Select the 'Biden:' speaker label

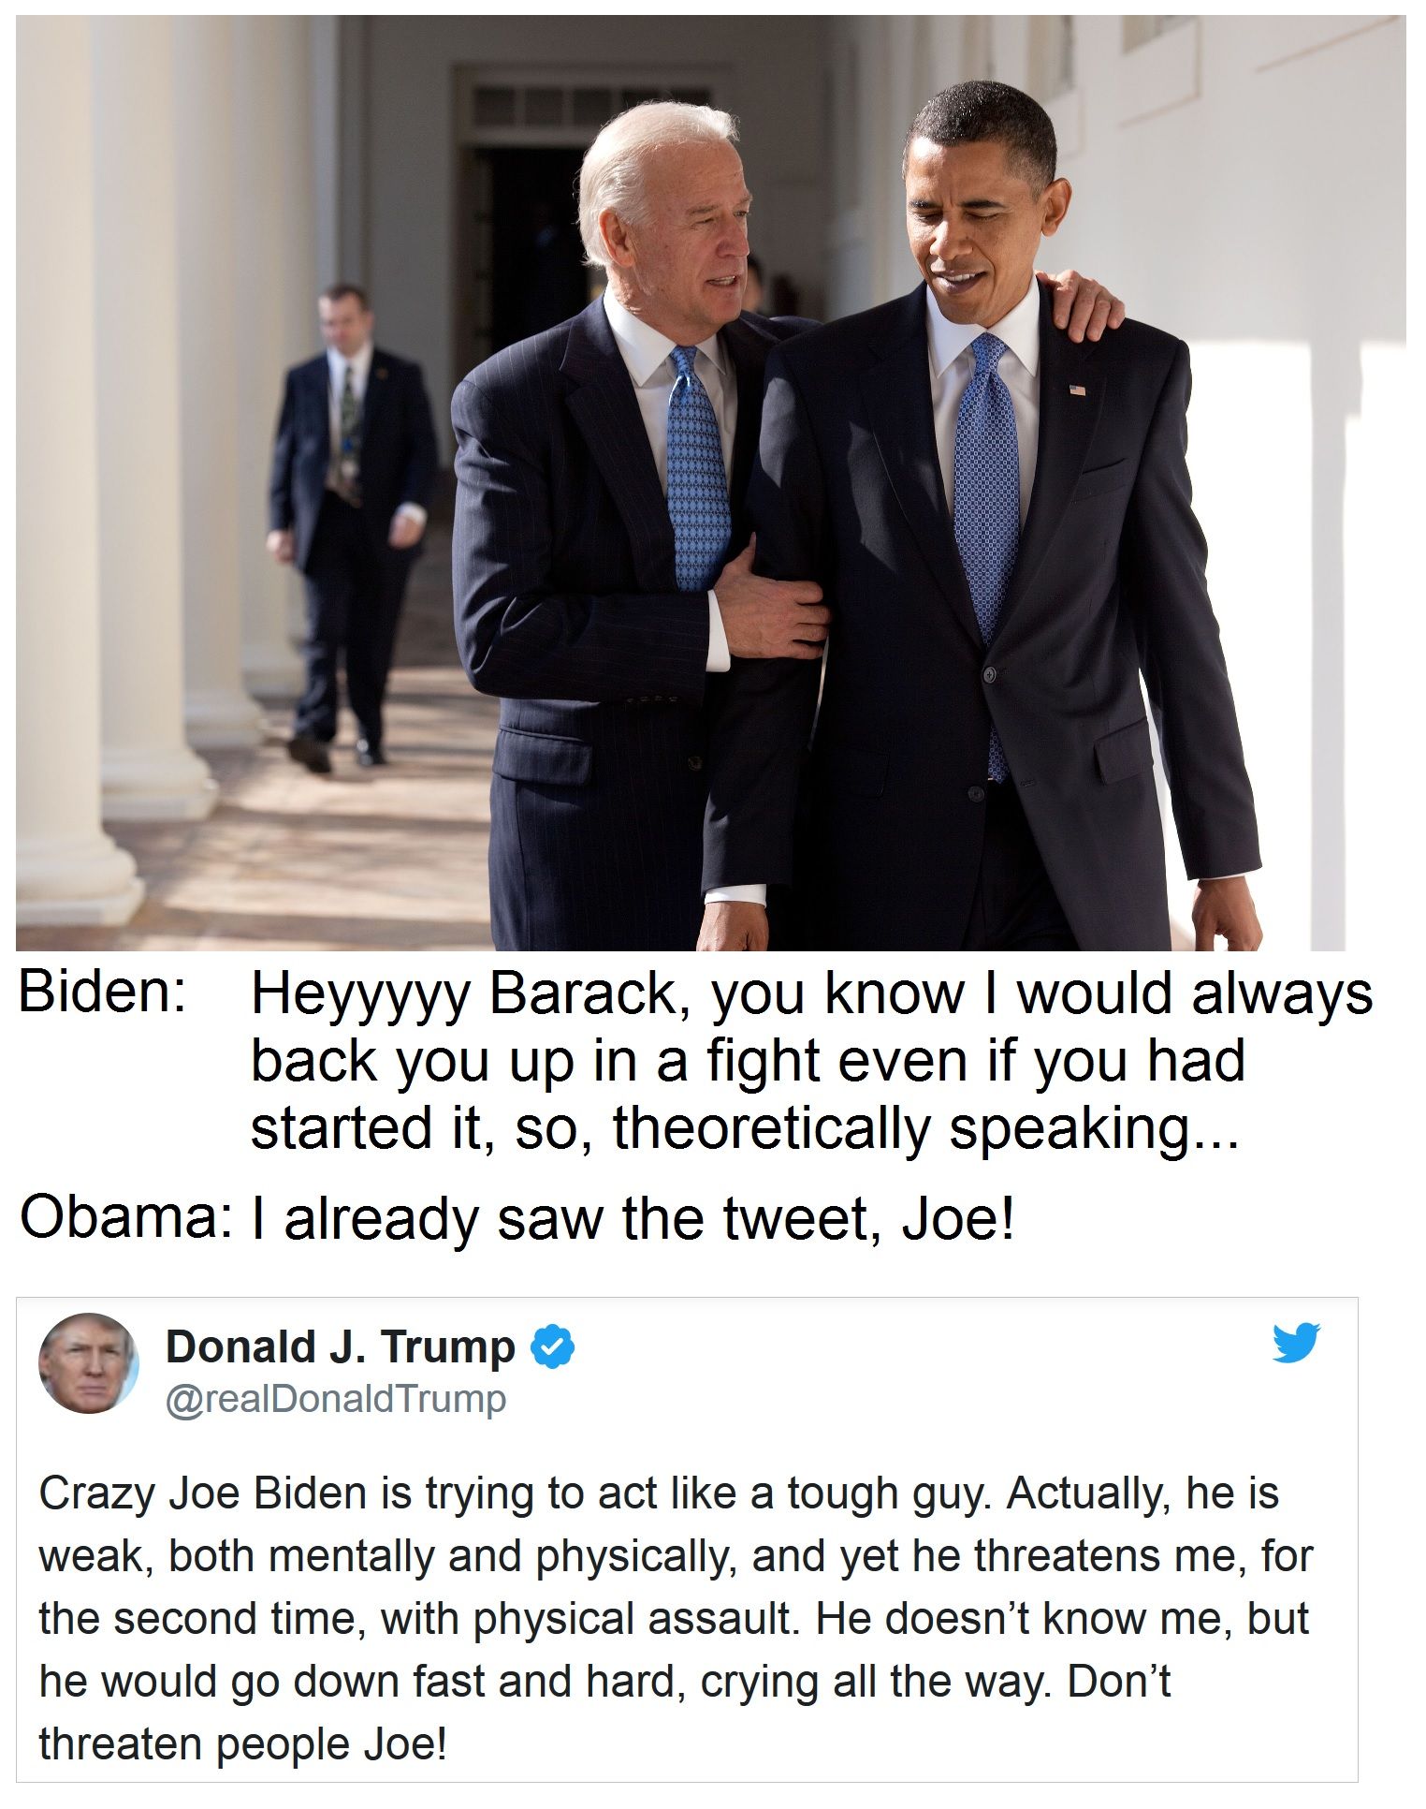click(104, 992)
